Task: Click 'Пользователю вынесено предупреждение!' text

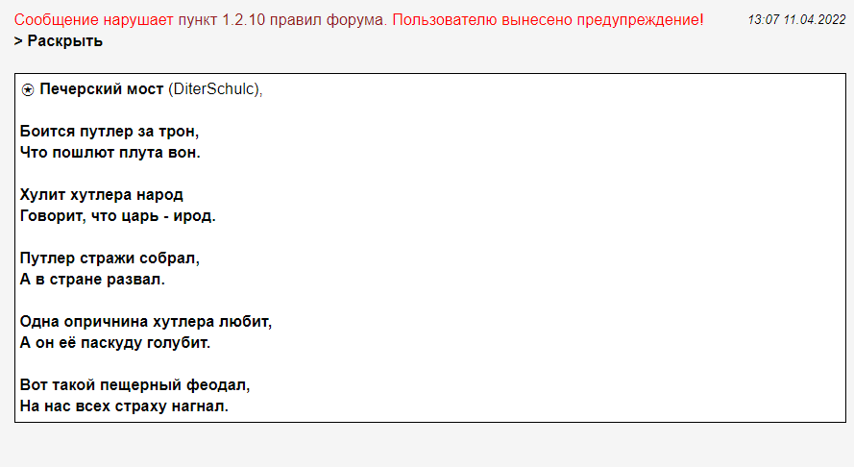Action: (548, 19)
